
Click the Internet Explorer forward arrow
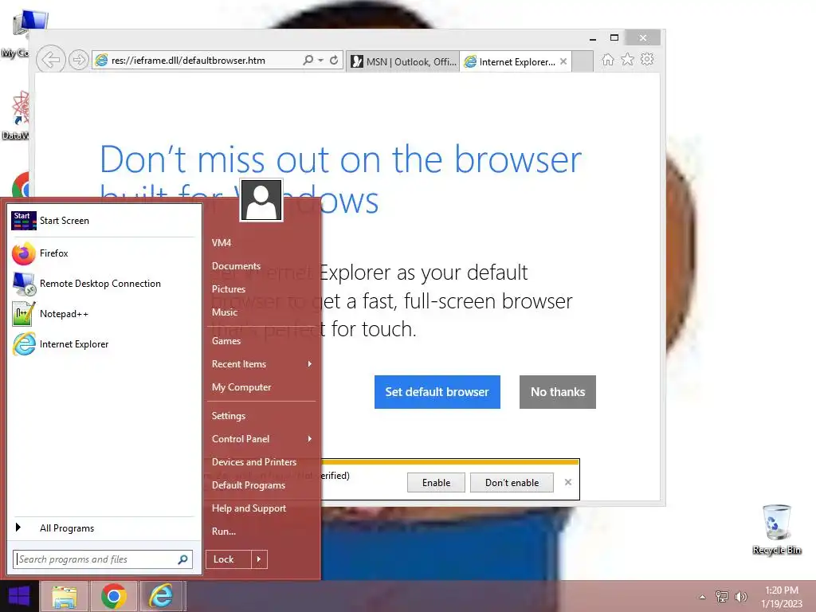(x=79, y=60)
